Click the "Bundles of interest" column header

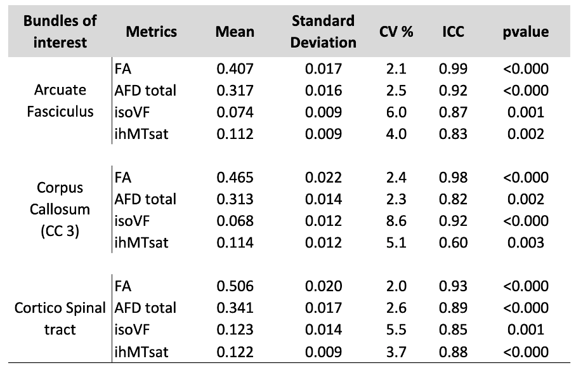click(x=60, y=31)
